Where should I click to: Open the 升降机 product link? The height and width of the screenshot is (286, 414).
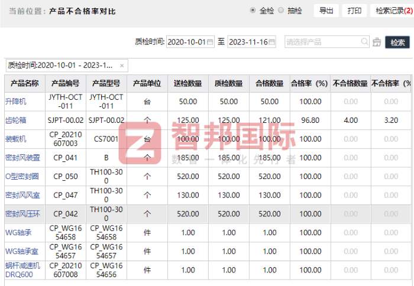click(x=16, y=102)
